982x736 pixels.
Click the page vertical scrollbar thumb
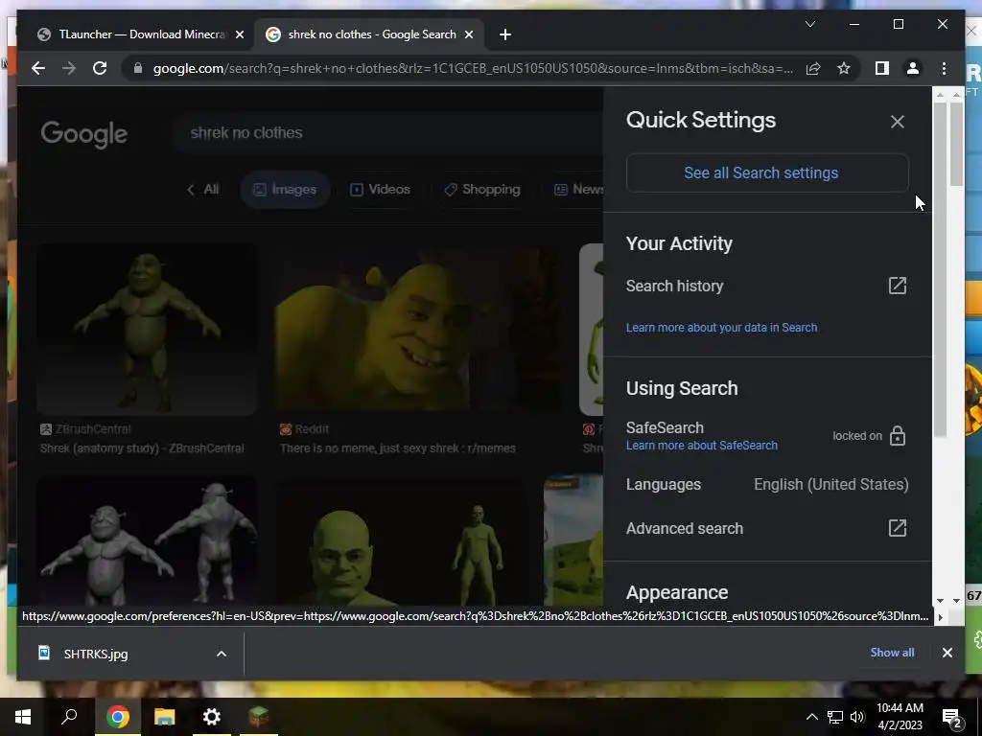[x=956, y=143]
